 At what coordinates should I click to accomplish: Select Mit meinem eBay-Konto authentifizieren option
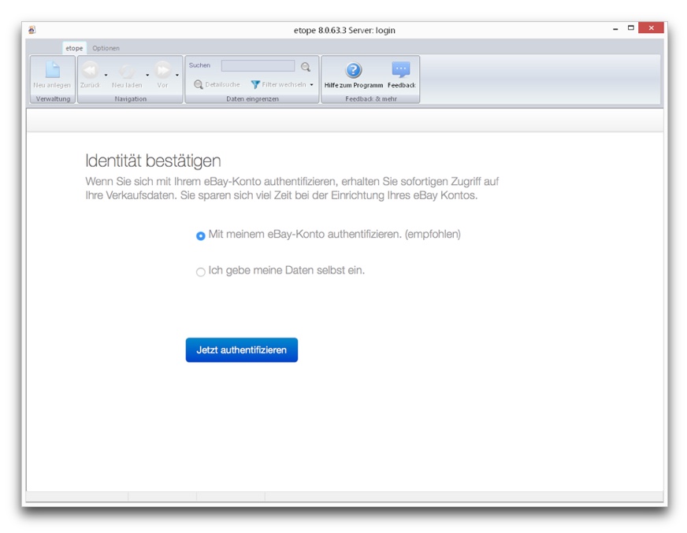201,235
